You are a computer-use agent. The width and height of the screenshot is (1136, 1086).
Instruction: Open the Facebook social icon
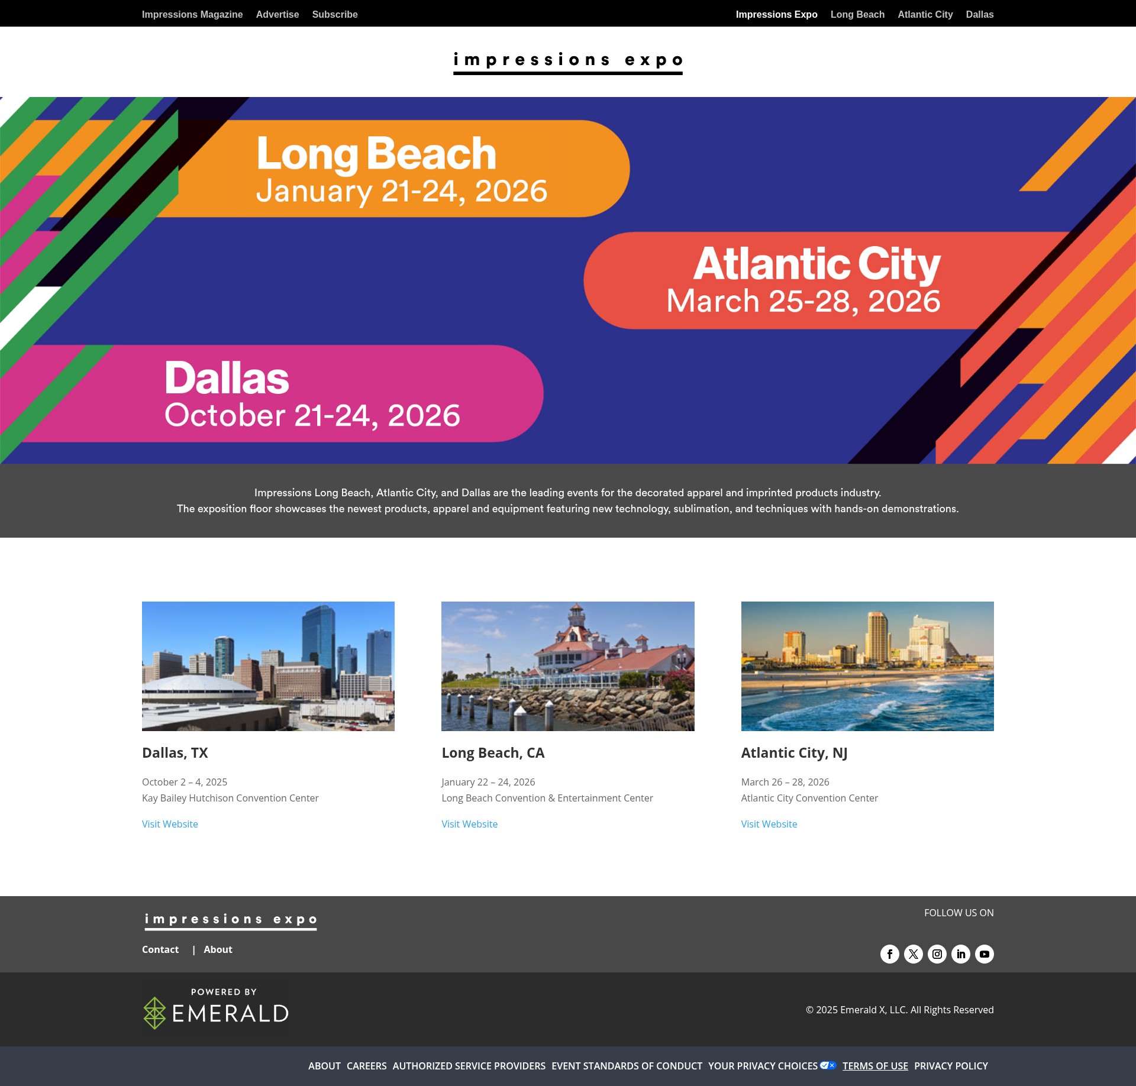pos(889,954)
